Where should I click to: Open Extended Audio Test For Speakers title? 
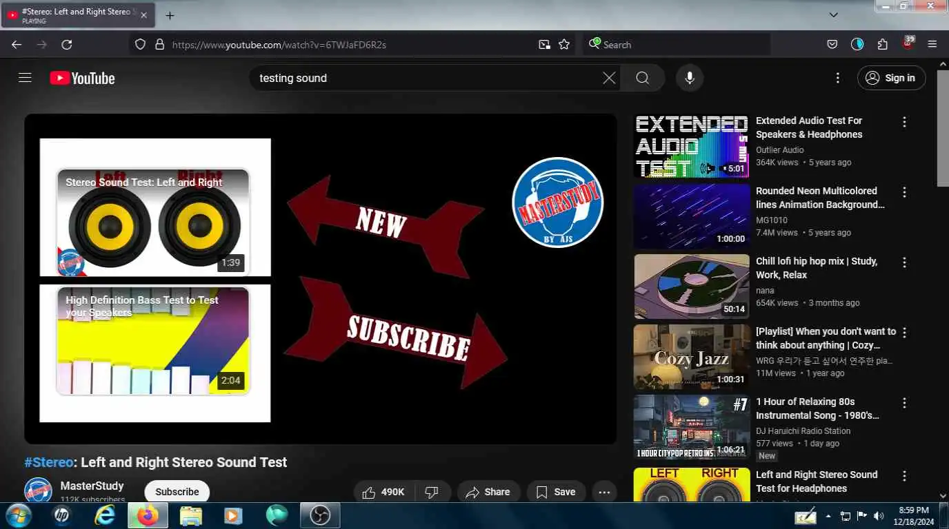coord(809,127)
